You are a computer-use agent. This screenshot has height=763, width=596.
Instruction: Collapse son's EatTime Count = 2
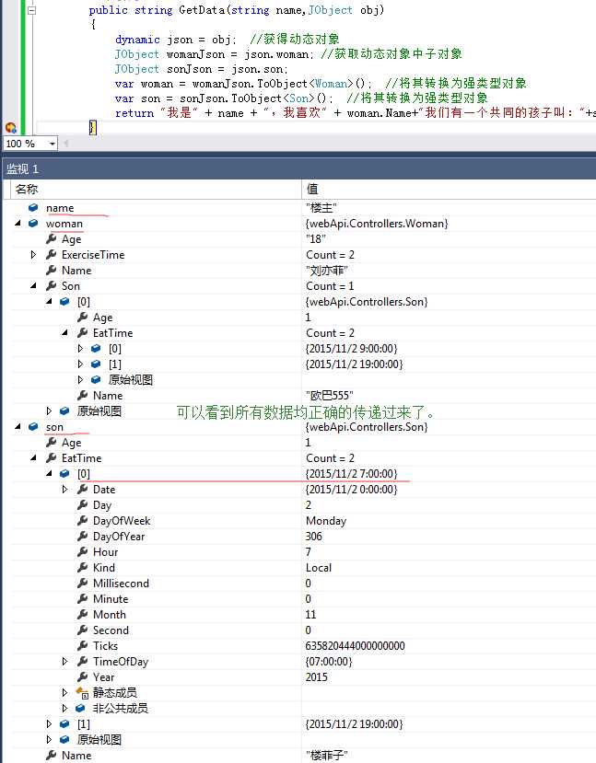(33, 458)
